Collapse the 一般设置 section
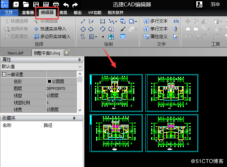Screen dimensions: 227x167 coord(4,74)
